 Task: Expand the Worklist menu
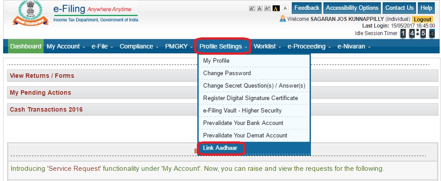pyautogui.click(x=267, y=47)
